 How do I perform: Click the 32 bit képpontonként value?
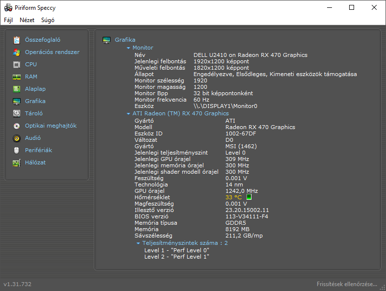pyautogui.click(x=223, y=93)
